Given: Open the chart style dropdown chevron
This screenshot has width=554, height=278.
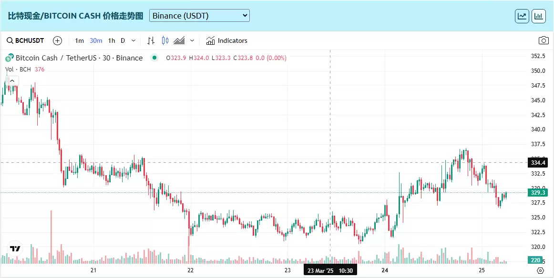Looking at the screenshot, I should click(193, 40).
